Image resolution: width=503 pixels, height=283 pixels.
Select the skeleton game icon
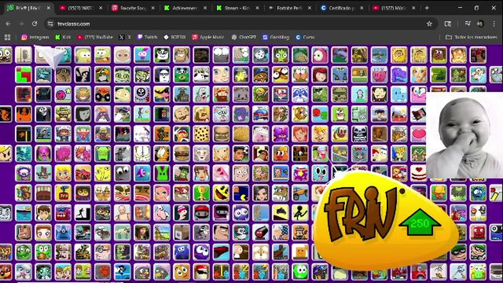coord(359,134)
